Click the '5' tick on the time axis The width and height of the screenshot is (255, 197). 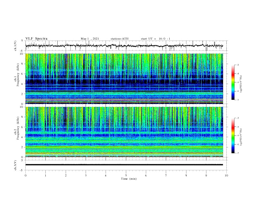click(126, 175)
